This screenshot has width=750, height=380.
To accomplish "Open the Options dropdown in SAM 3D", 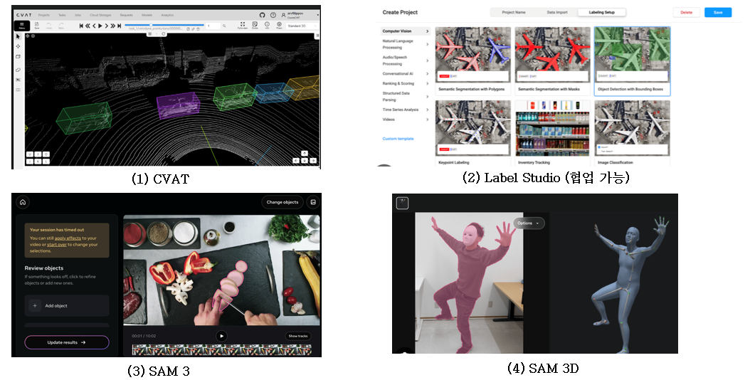I will [529, 223].
